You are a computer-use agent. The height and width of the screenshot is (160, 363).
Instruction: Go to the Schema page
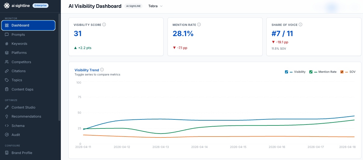[18, 126]
